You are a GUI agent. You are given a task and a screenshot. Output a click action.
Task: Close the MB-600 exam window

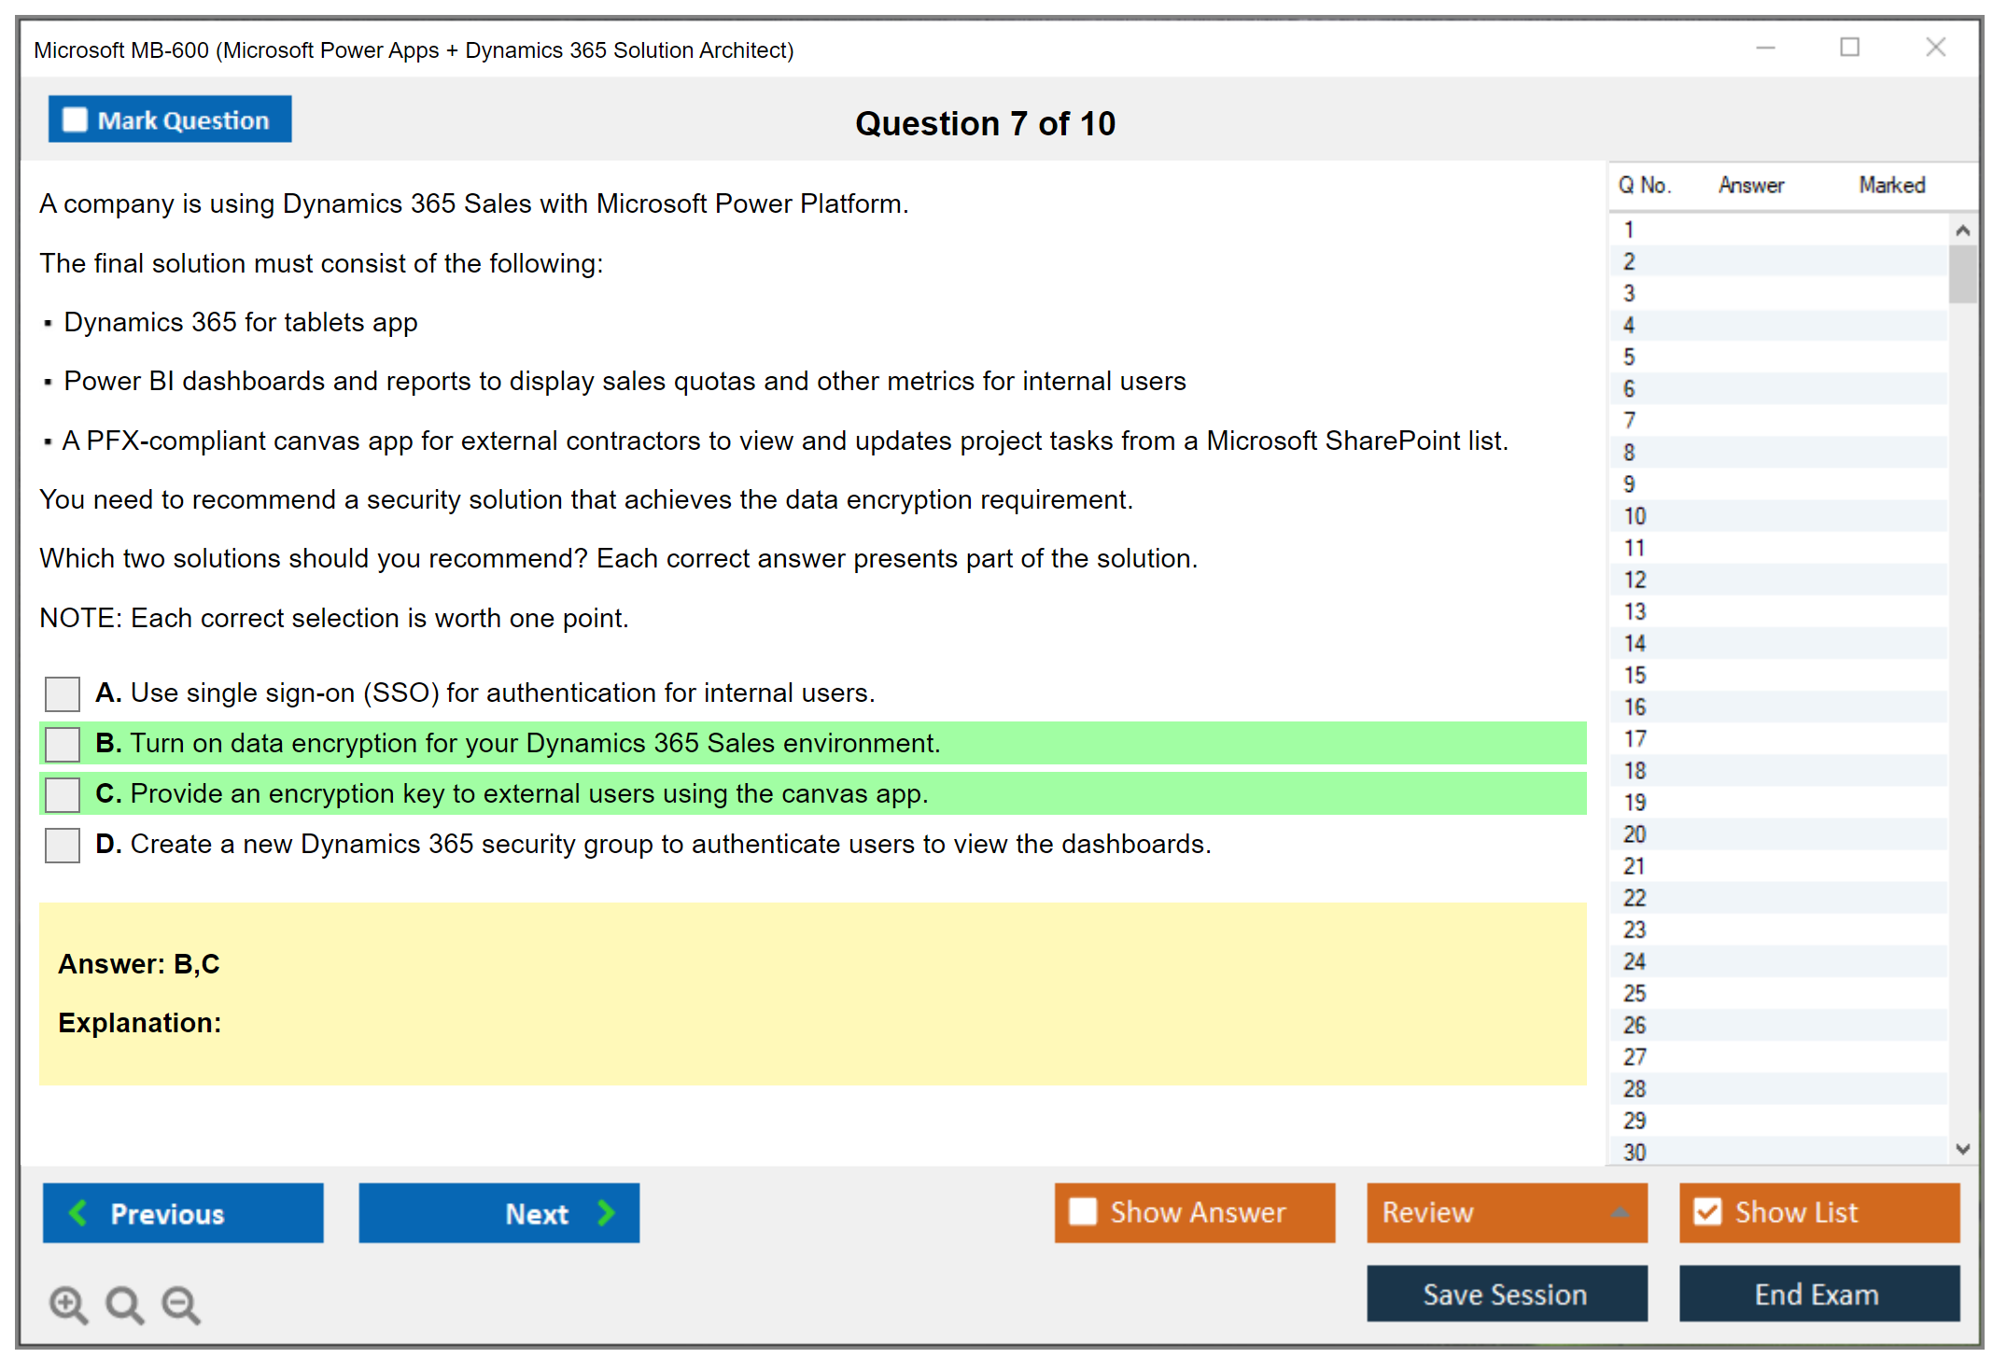tap(1935, 48)
